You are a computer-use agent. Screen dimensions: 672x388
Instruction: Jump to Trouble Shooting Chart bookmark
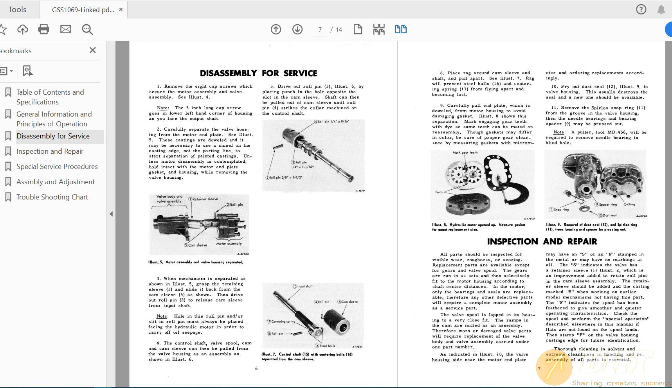point(52,197)
